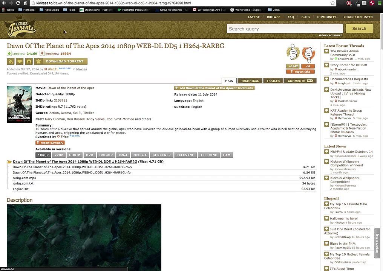This screenshot has width=383, height=271.
Task: Focus the Search query field
Action: [x=285, y=29]
